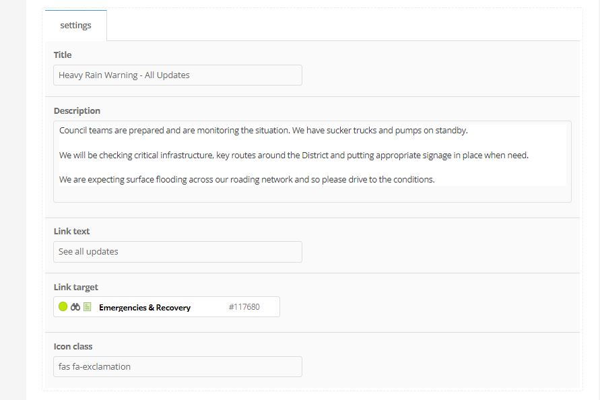This screenshot has width=600, height=400.
Task: Click the grey left sidebar strip
Action: tap(13, 200)
